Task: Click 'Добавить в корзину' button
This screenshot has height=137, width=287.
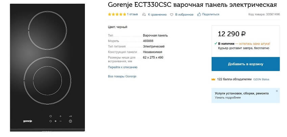Action: pos(246,64)
